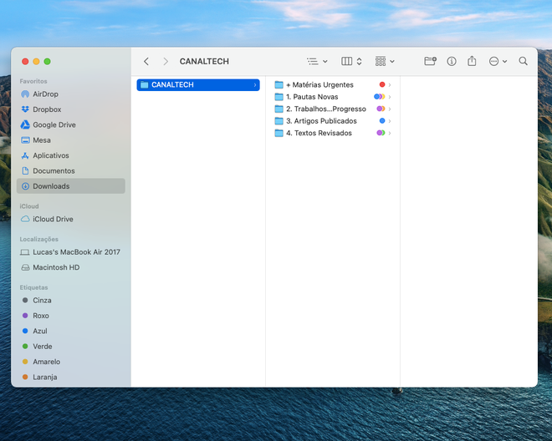Expand chevron of + Matérias Urgentes row
Viewport: 552px width, 441px height.
[390, 84]
